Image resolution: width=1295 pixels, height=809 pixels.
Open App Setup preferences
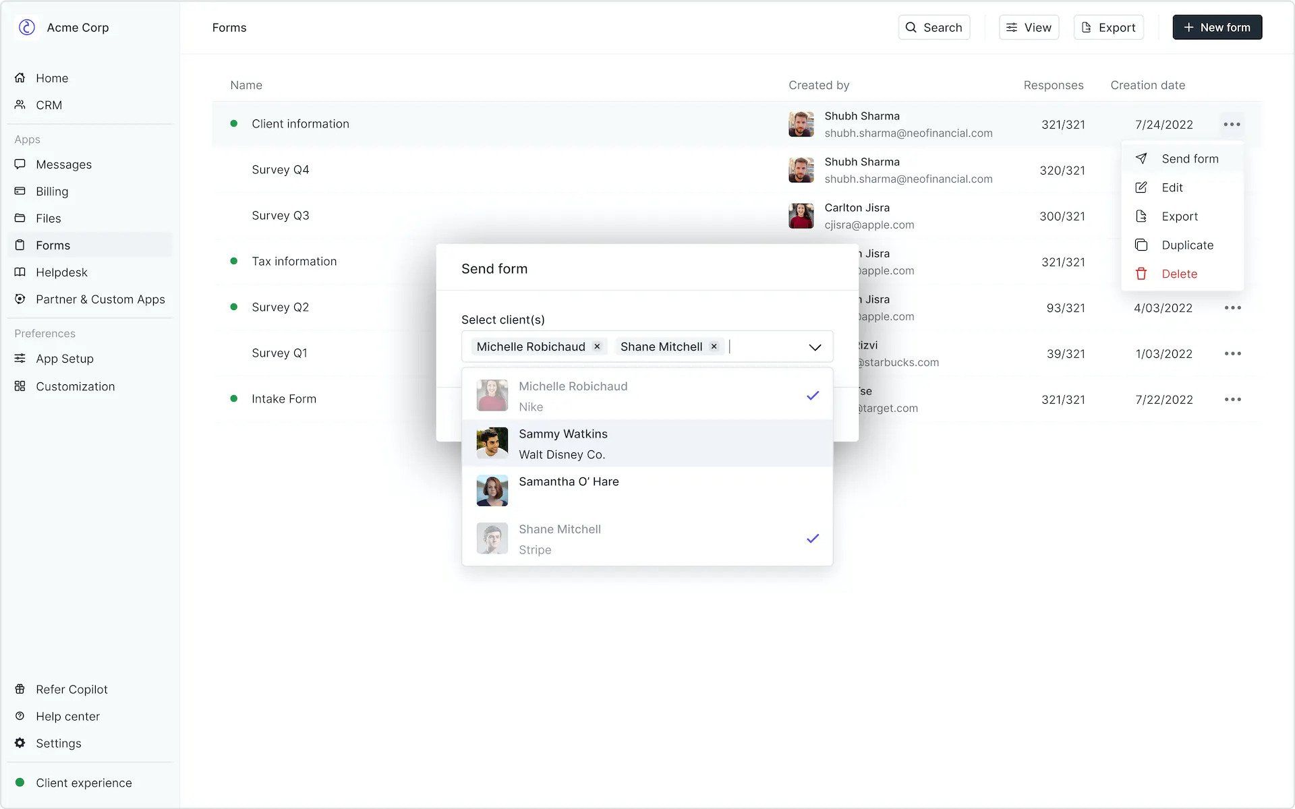(64, 358)
